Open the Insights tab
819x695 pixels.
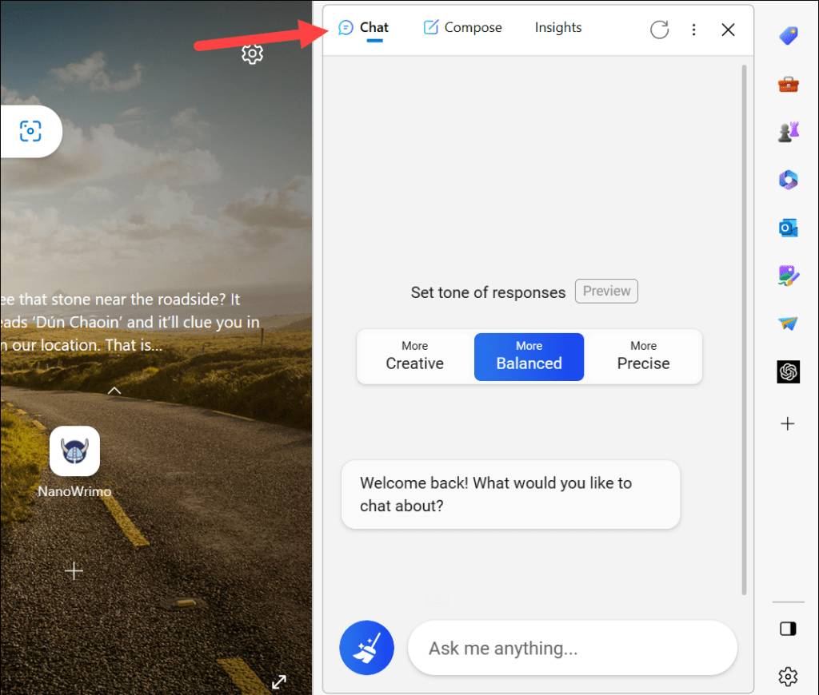pyautogui.click(x=557, y=28)
